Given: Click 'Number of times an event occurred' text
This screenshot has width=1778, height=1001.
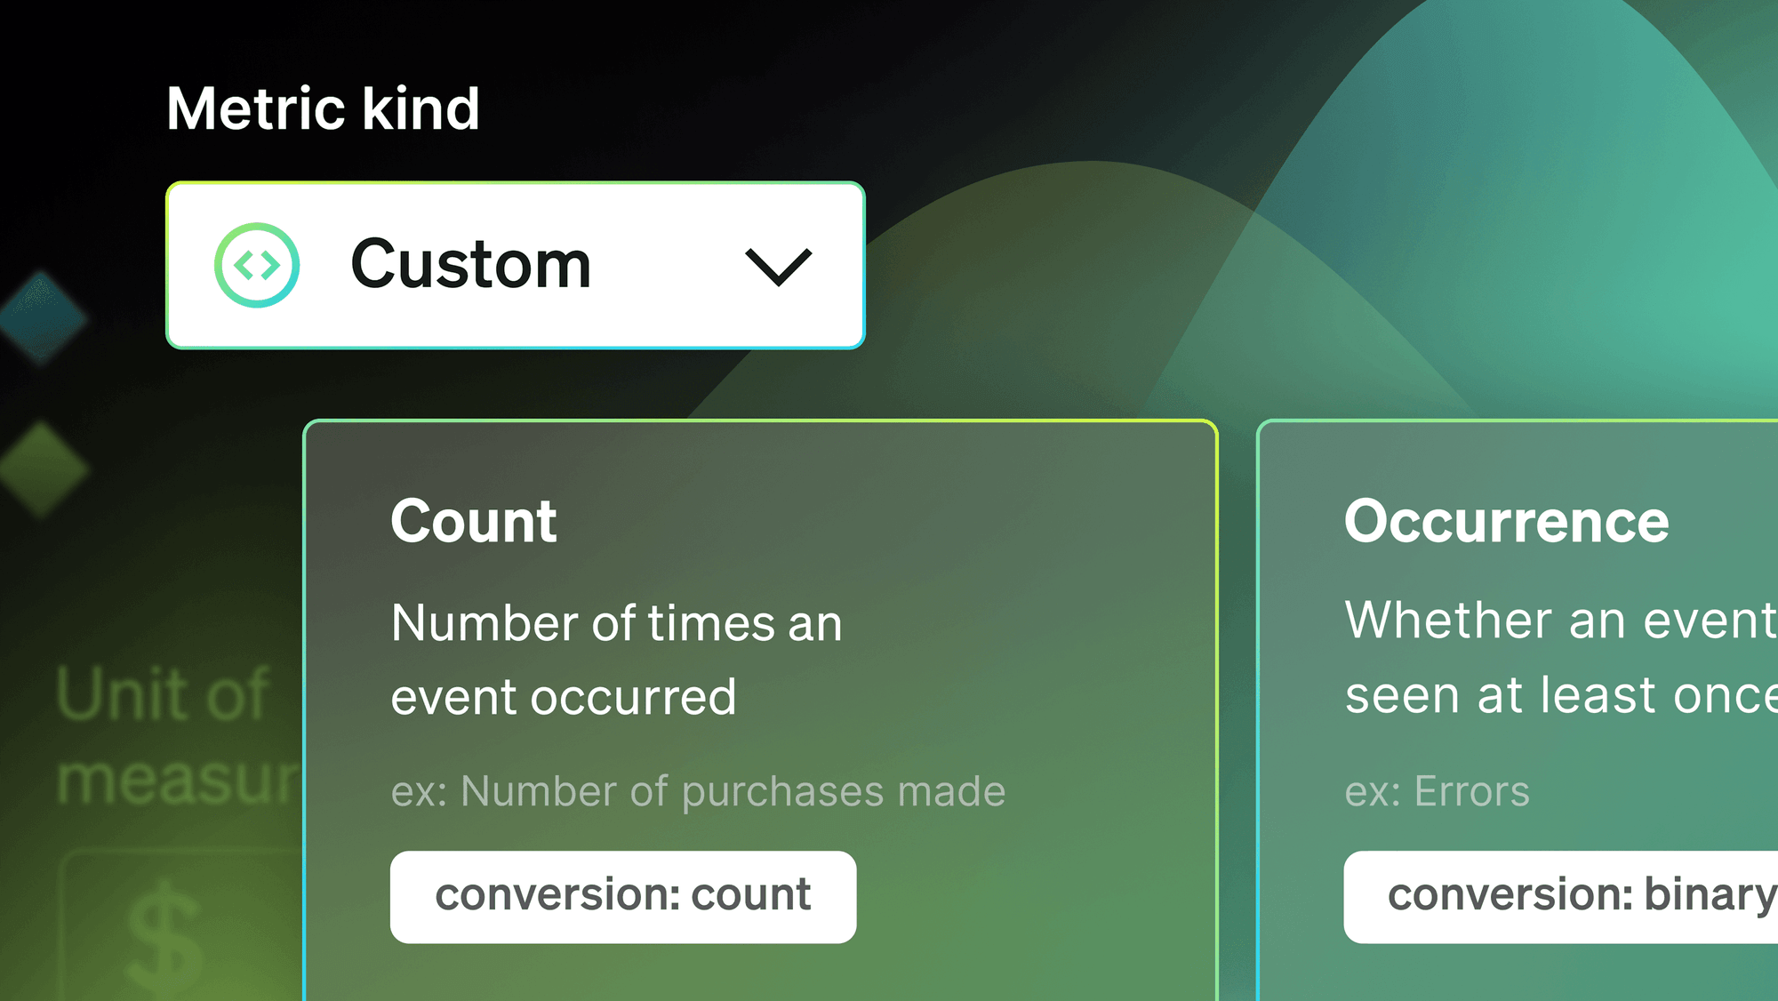Looking at the screenshot, I should coord(616,660).
